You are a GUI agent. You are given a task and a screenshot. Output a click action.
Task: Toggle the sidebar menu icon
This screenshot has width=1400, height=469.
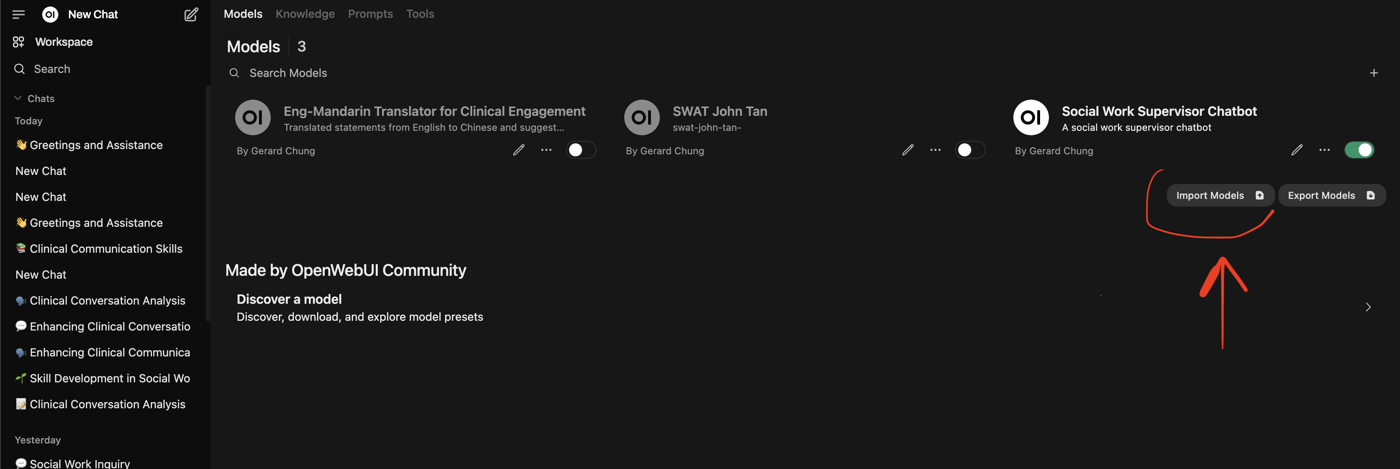(19, 15)
